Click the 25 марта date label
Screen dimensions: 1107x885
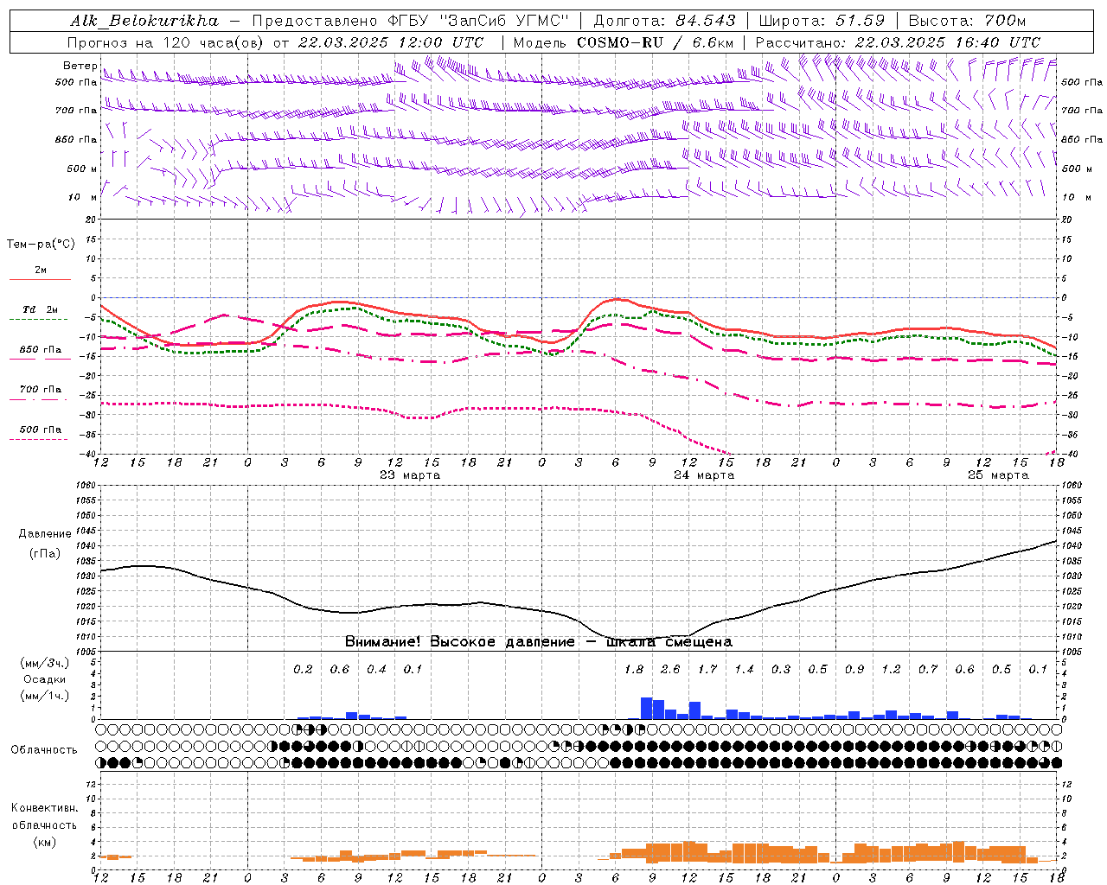click(x=998, y=475)
